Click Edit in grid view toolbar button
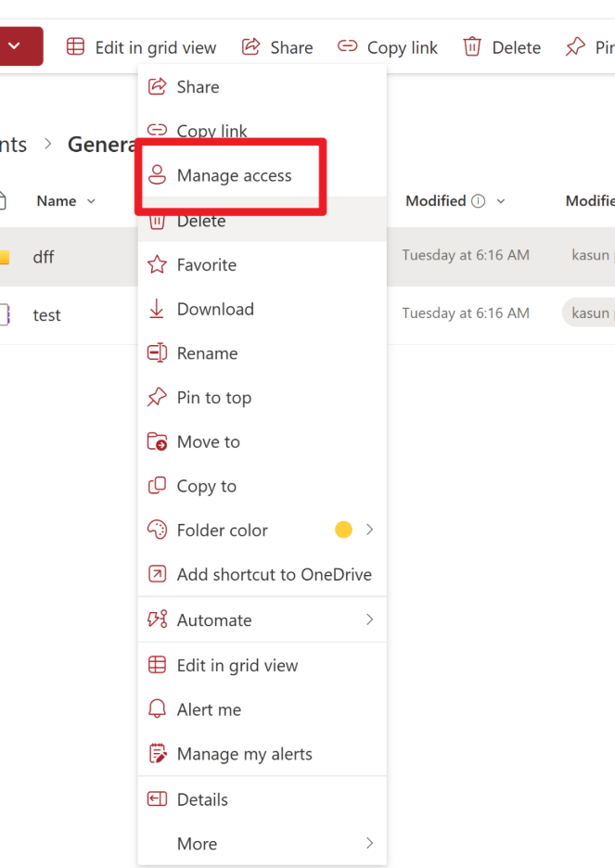Image resolution: width=615 pixels, height=868 pixels. [142, 47]
